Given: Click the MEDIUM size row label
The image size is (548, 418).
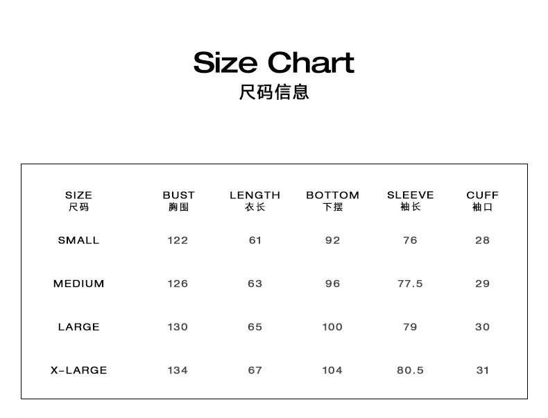Looking at the screenshot, I should 78,284.
